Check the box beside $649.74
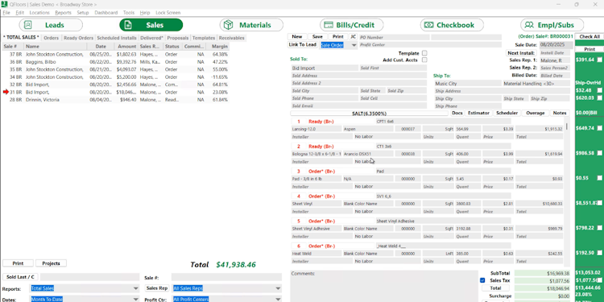This screenshot has width=604, height=302. (600, 128)
